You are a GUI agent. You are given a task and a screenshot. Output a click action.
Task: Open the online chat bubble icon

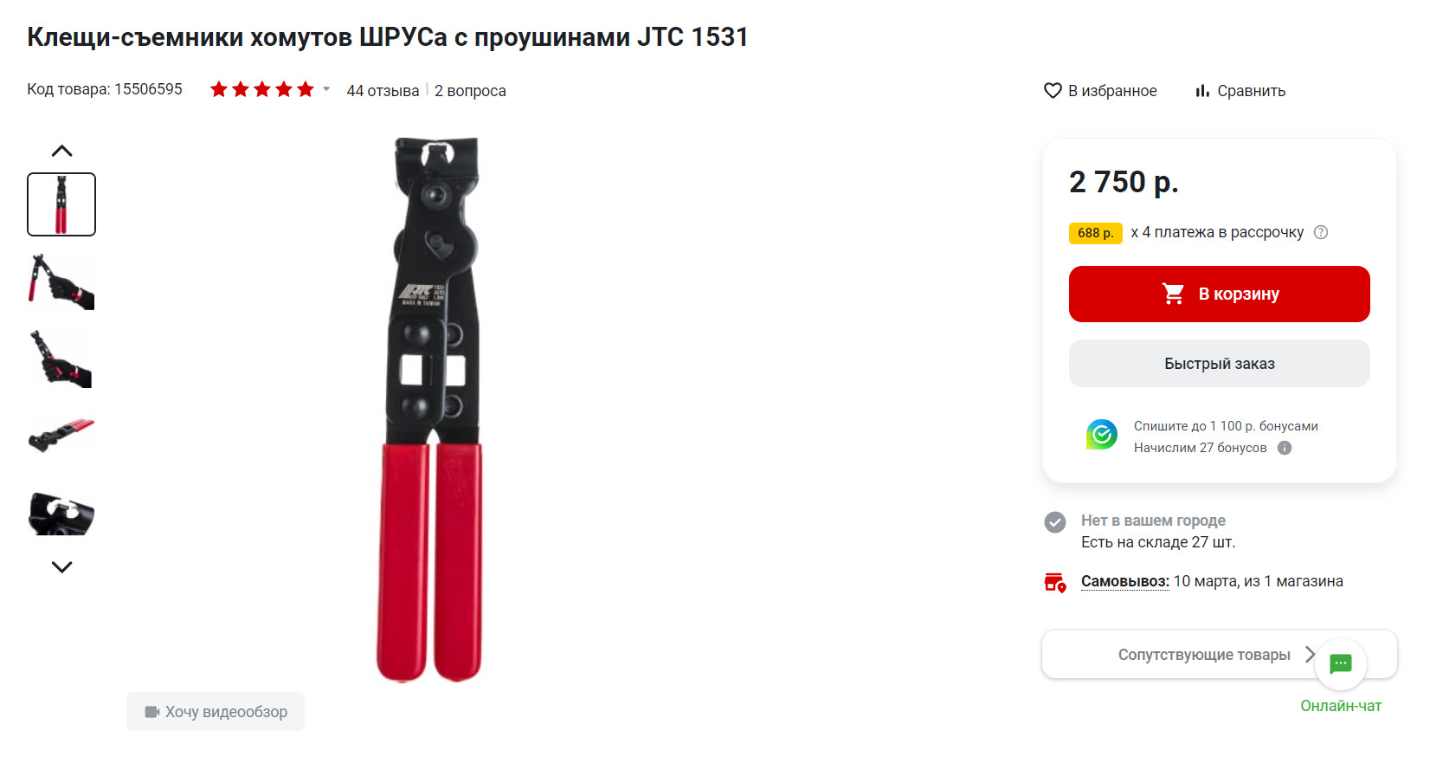[x=1340, y=664]
